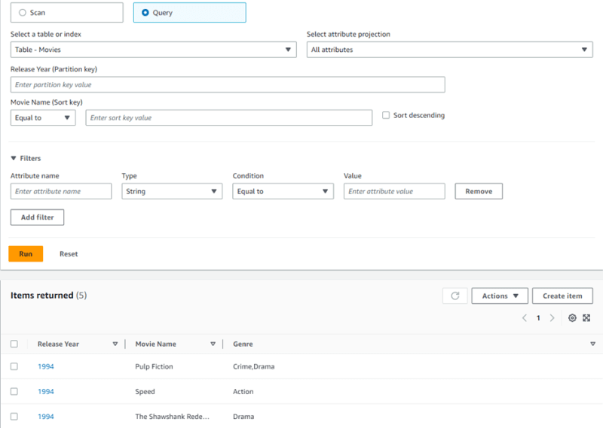Select the Action genre cell

coord(243,392)
